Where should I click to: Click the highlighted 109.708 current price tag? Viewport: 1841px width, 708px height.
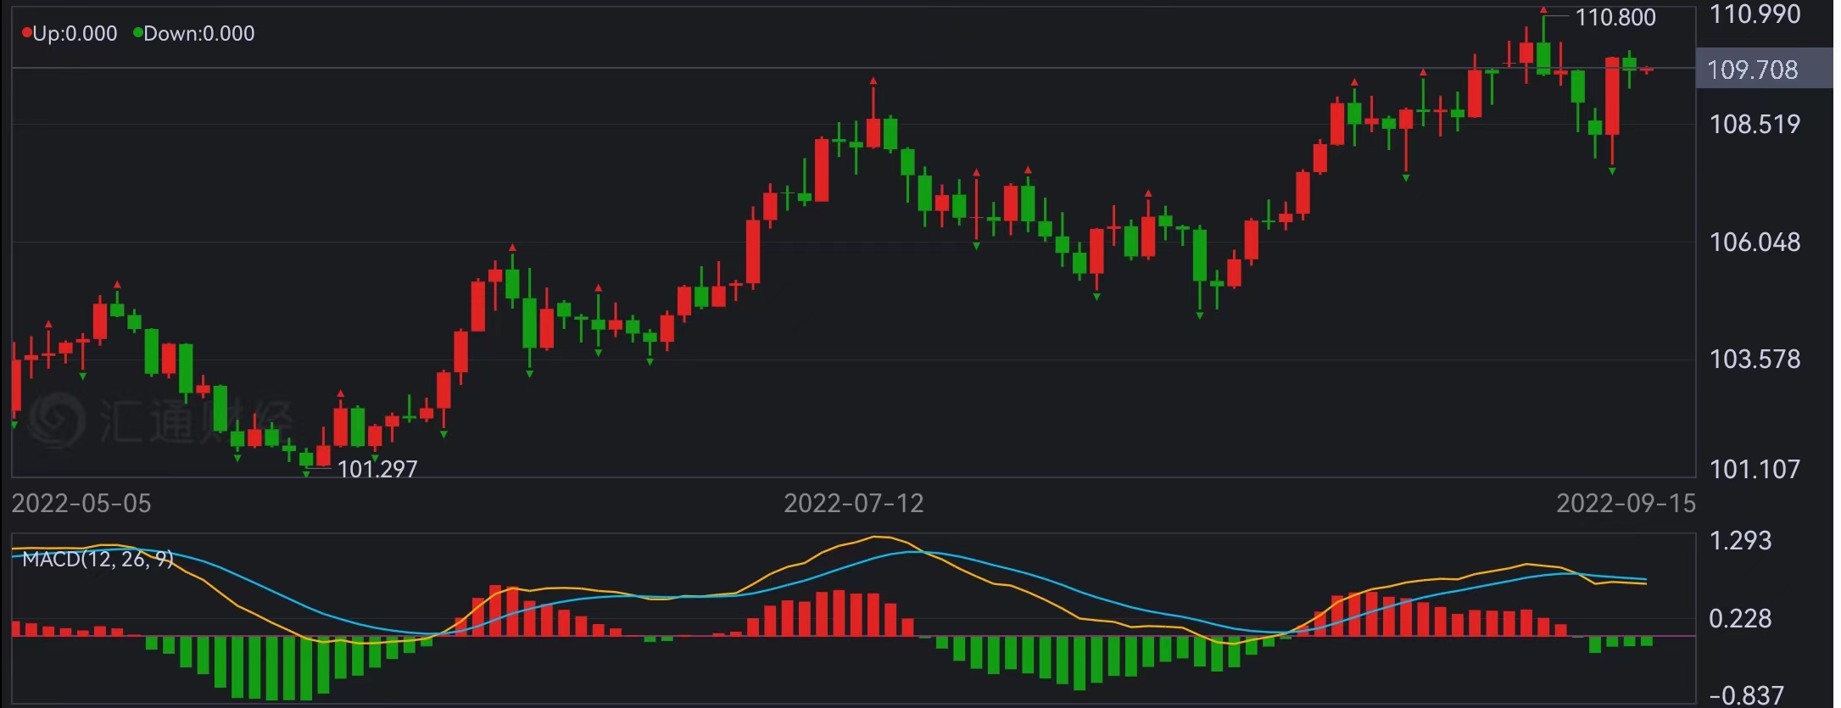coord(1752,70)
